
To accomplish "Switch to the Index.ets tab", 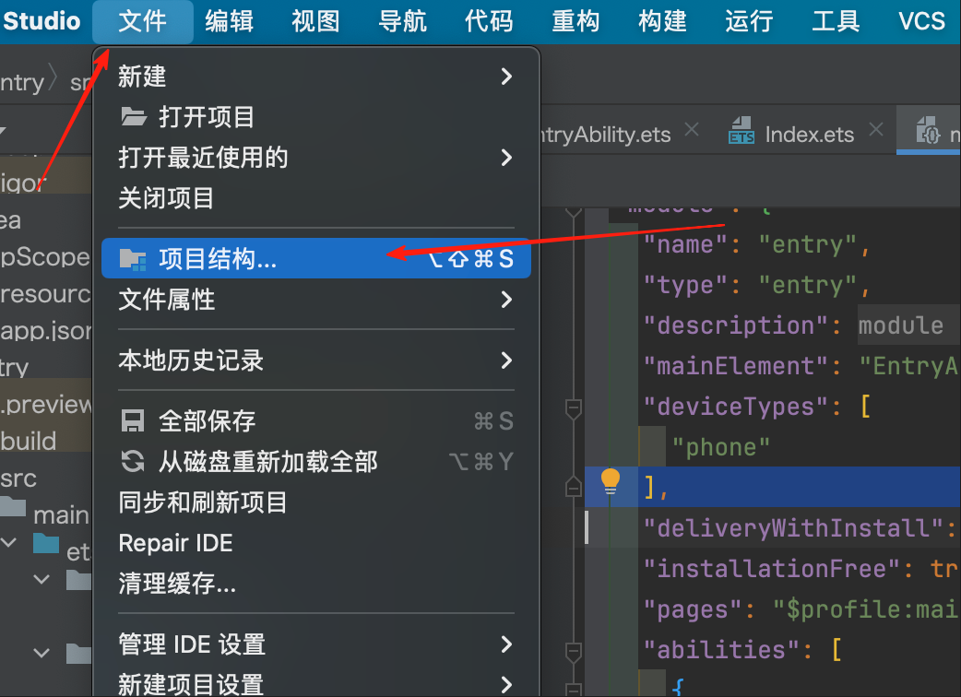I will tap(809, 135).
